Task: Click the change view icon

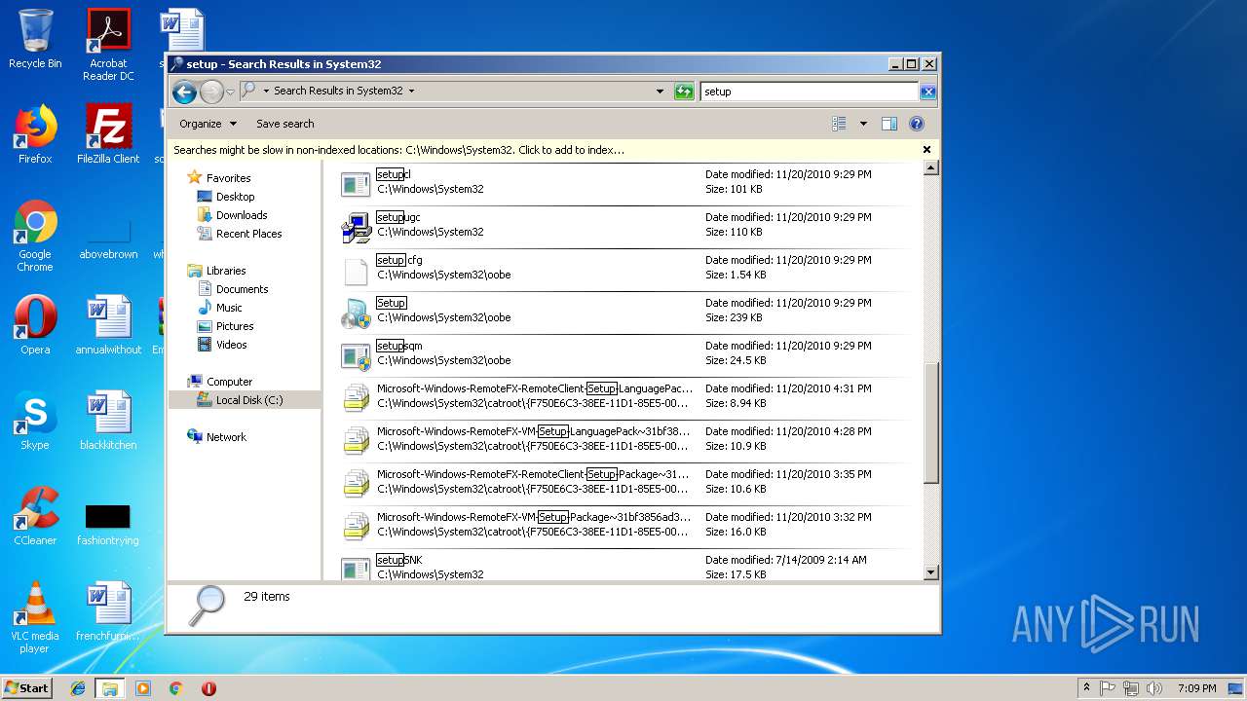Action: tap(839, 124)
